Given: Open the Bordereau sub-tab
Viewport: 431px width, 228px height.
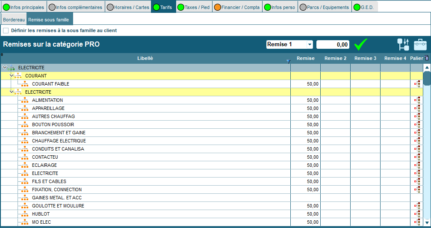Looking at the screenshot, I should (x=14, y=20).
